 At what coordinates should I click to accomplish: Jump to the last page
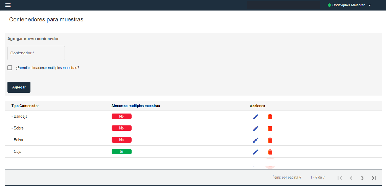tap(374, 178)
